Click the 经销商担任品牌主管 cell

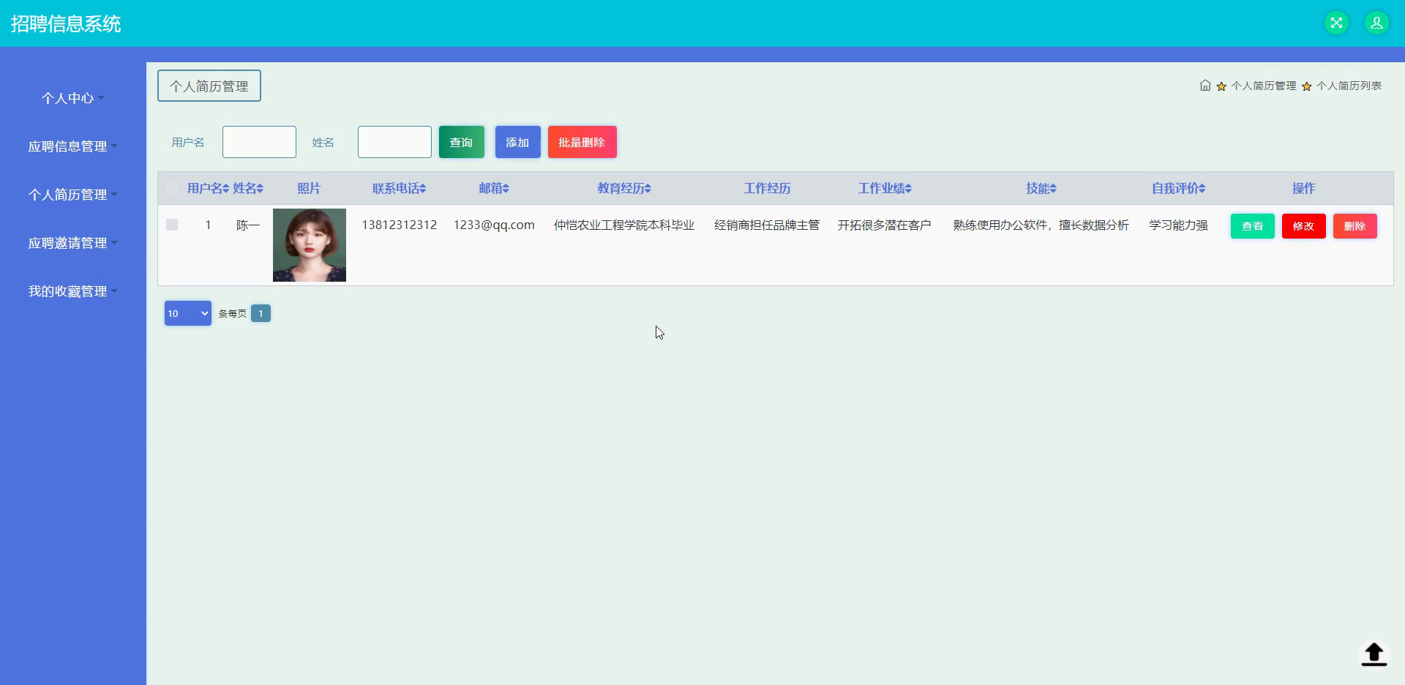767,225
